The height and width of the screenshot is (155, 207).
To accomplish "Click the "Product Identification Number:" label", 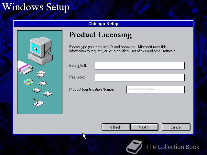I will 92,89.
